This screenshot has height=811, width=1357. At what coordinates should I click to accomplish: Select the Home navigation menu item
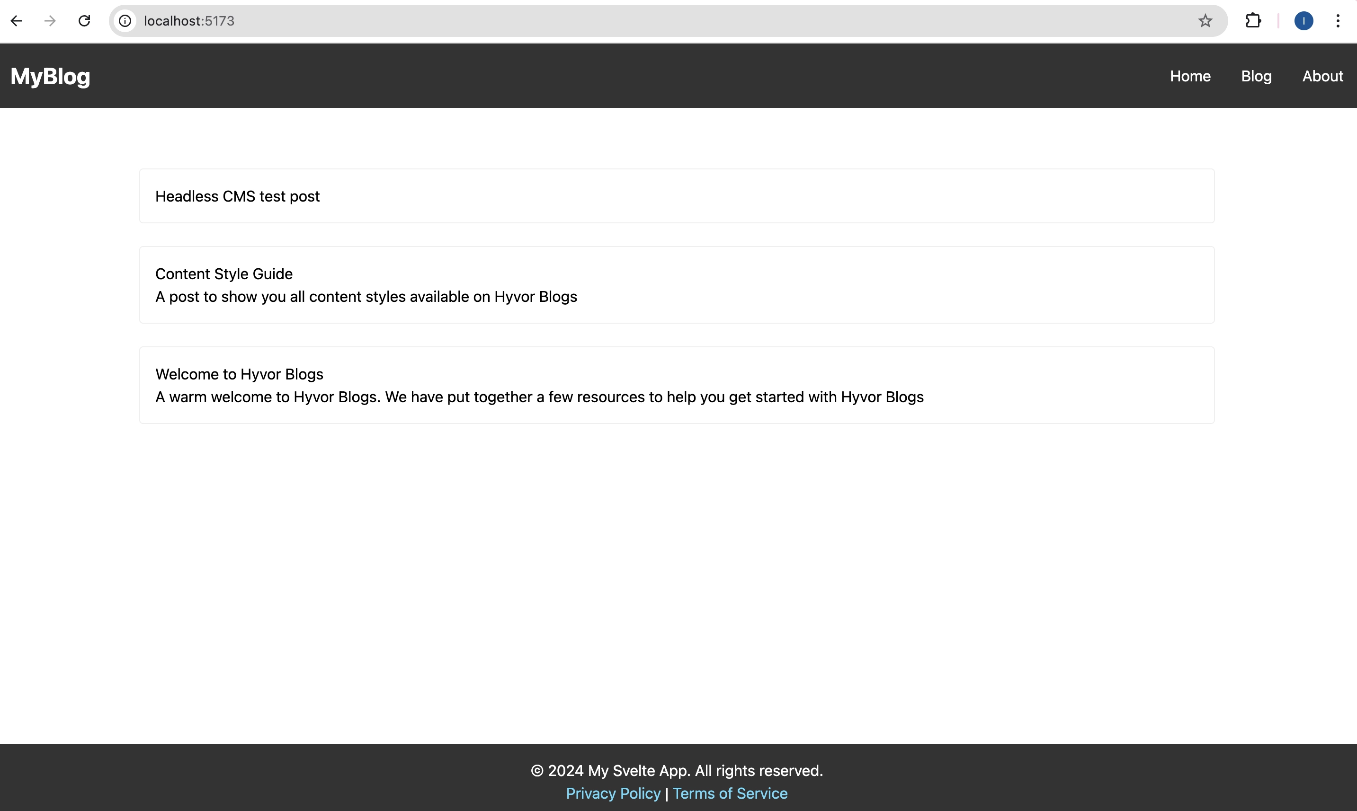(1190, 76)
